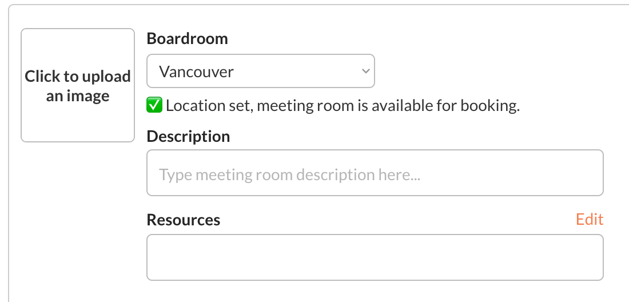Click the Description heading label

(x=188, y=137)
